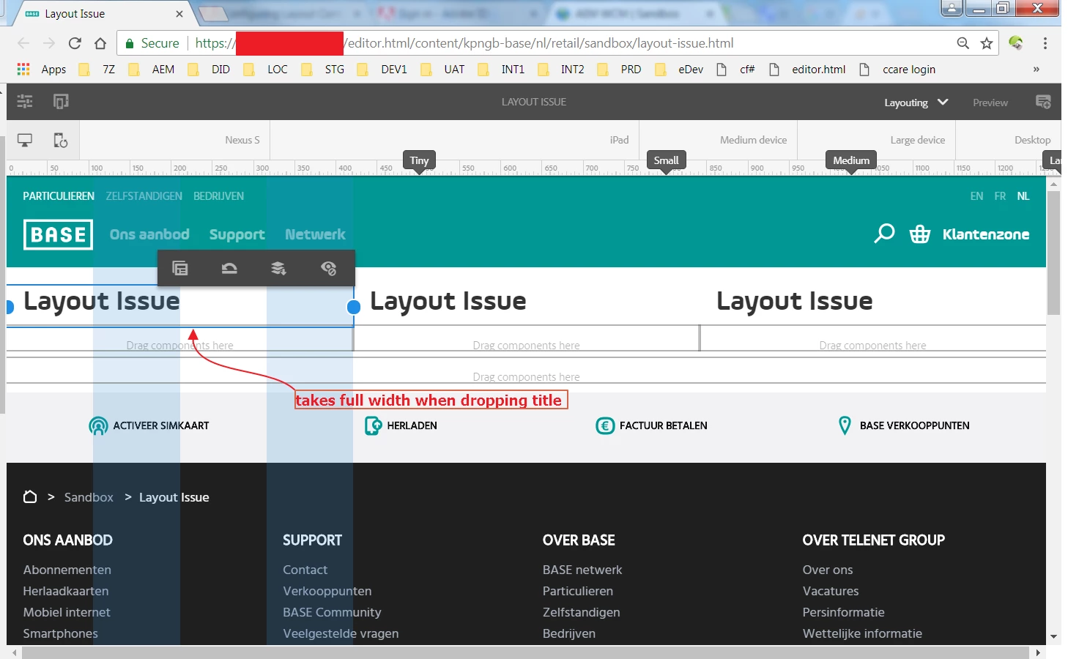Screen dimensions: 1068x659
Task: Close the Layout Issue browser tab
Action: click(179, 14)
